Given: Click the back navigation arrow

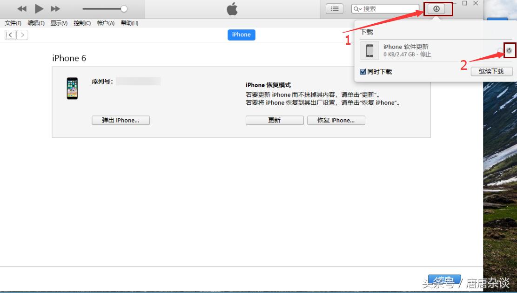Looking at the screenshot, I should coord(11,34).
